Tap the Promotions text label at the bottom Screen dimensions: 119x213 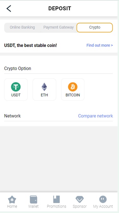[x=56, y=206]
